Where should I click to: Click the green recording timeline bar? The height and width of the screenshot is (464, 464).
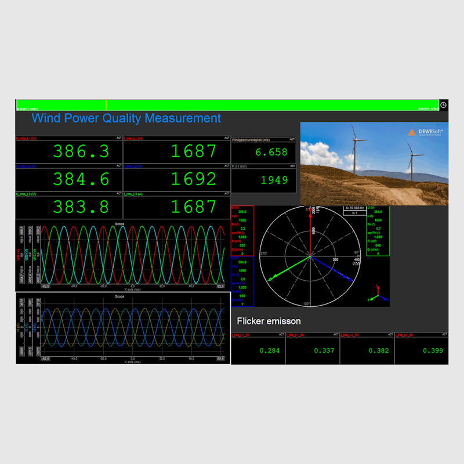coord(227,106)
